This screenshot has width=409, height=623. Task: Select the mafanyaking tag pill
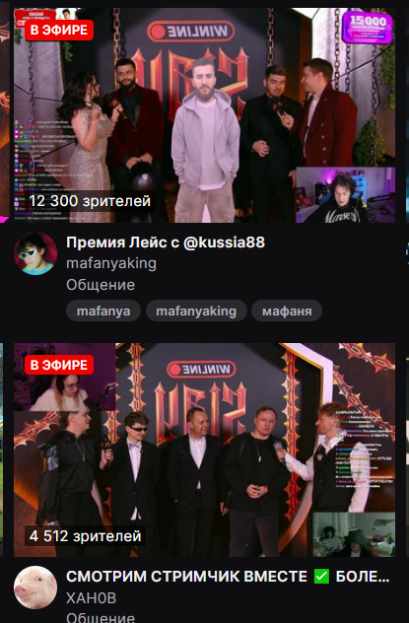[196, 311]
